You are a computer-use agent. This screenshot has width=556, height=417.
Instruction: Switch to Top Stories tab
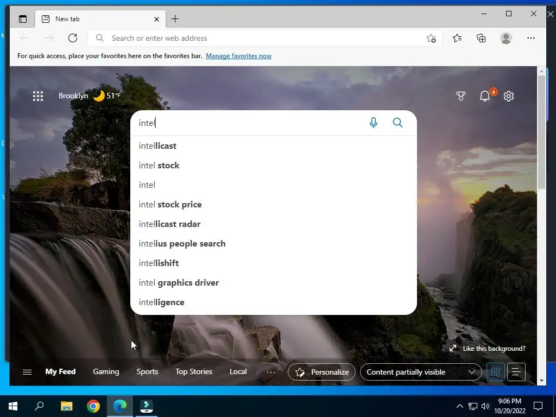point(194,371)
